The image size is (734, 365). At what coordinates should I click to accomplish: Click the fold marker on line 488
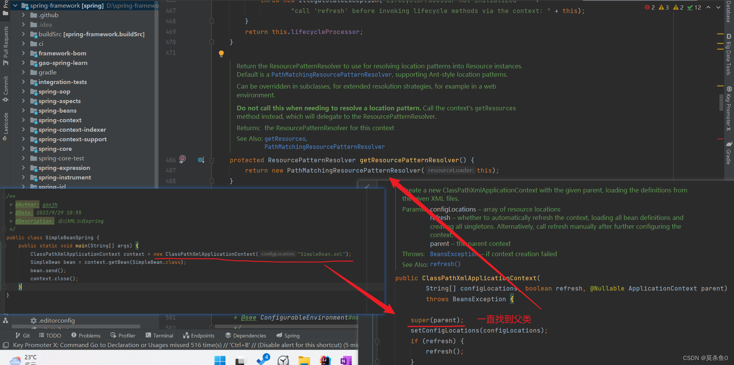[x=211, y=181]
